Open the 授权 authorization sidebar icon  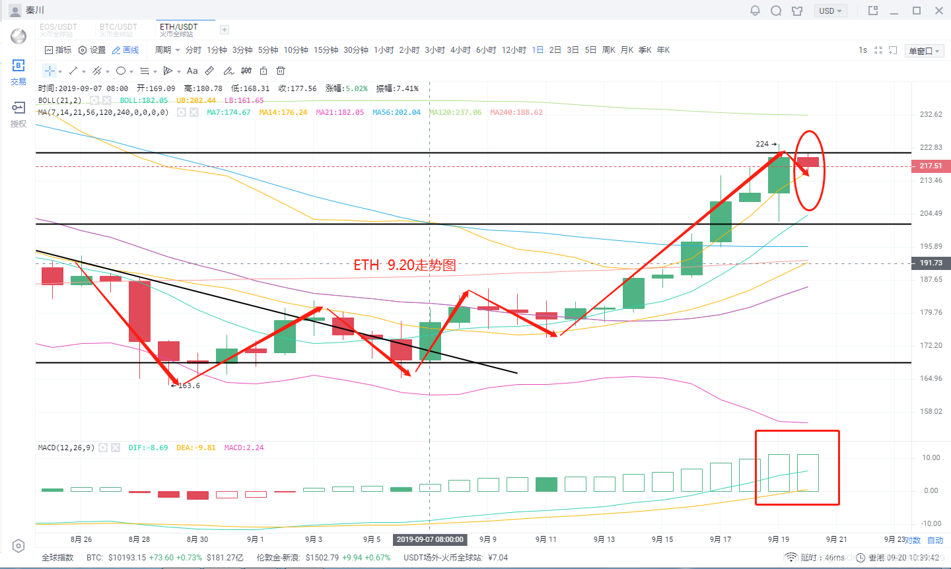18,114
